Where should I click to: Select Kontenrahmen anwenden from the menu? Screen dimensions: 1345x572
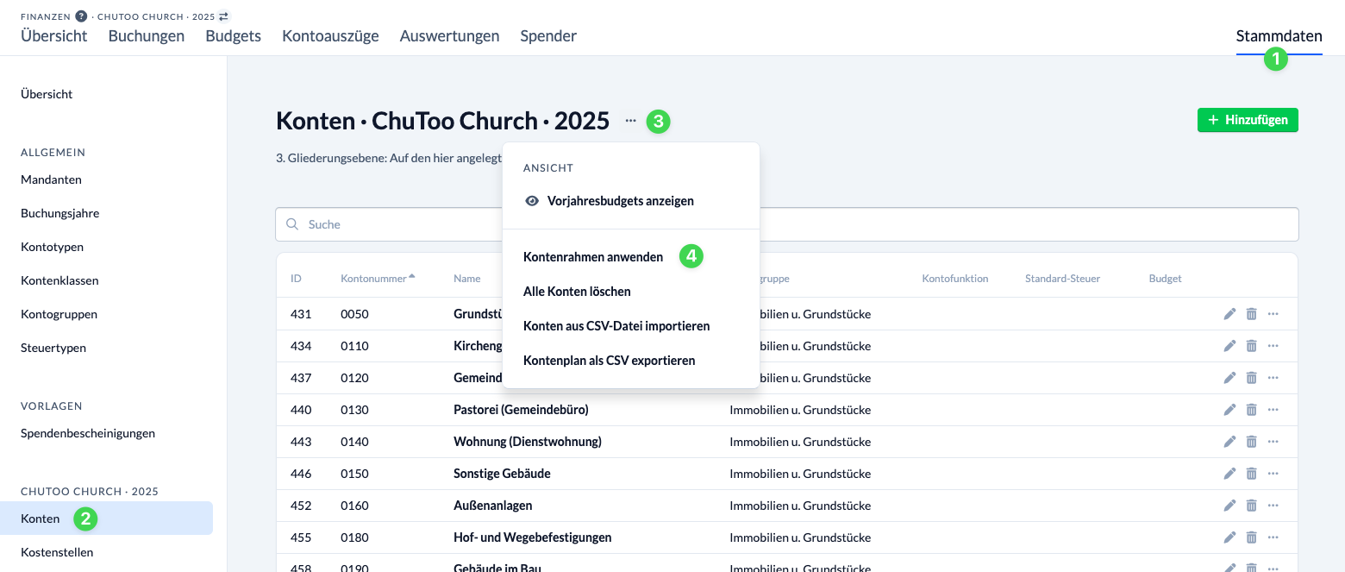[593, 257]
